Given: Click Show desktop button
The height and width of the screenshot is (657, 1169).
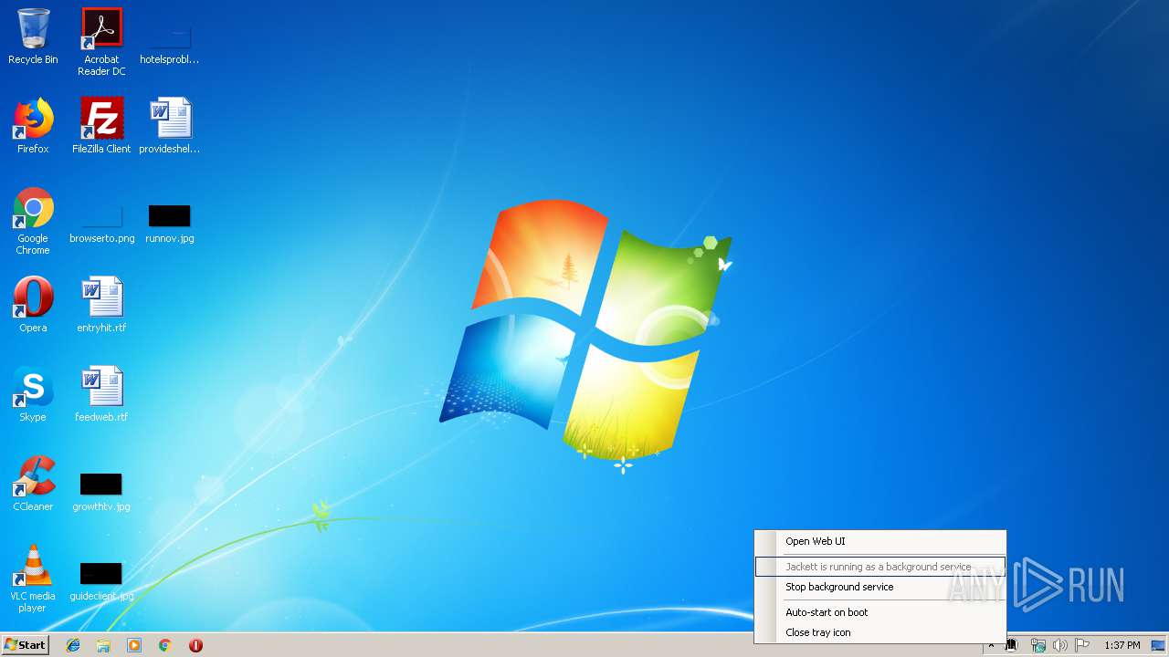Looking at the screenshot, I should pyautogui.click(x=1159, y=645).
